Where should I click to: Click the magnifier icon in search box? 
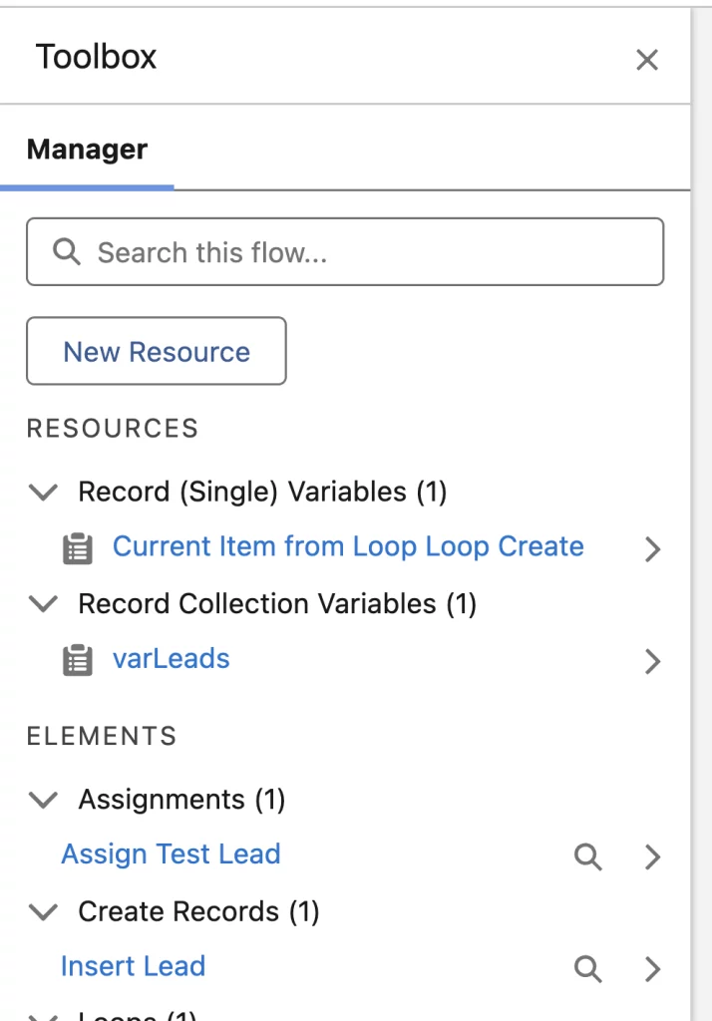coord(67,252)
